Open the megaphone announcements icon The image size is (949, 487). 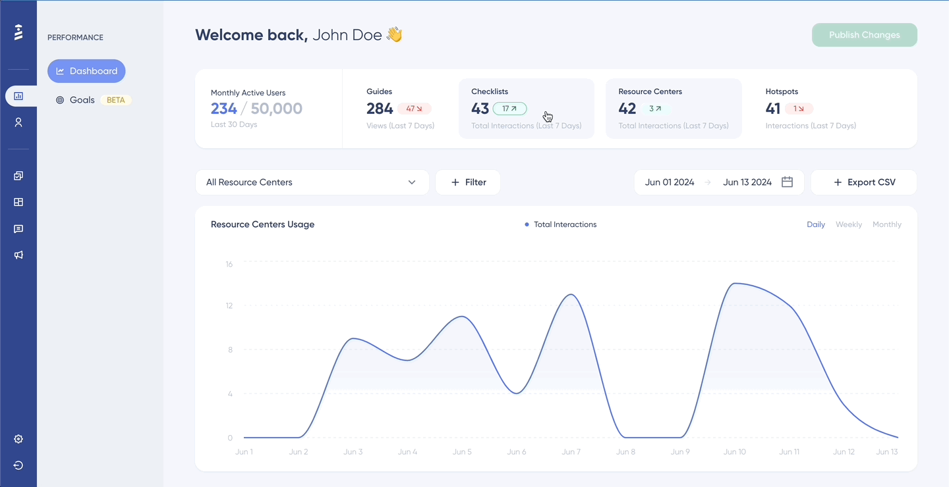coord(18,255)
